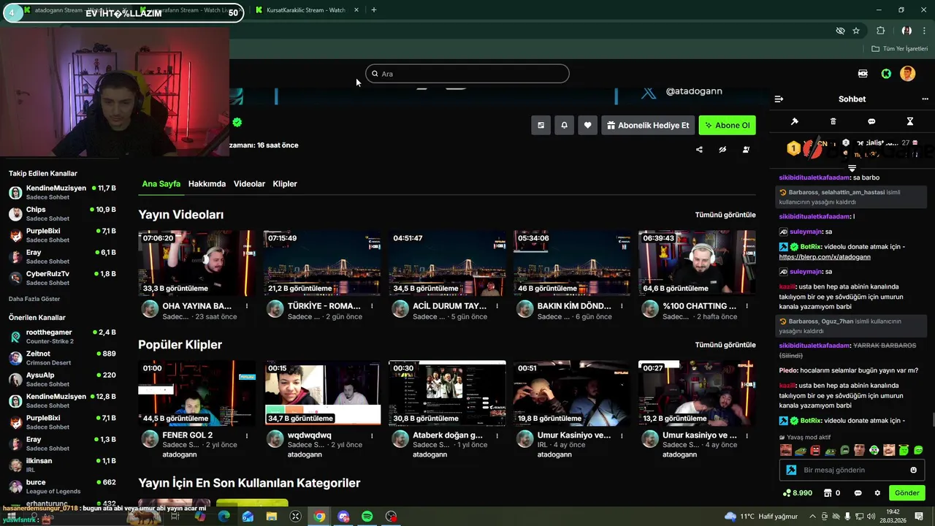Open the emoji picker in message box
Screen dimensions: 935x526
pyautogui.click(x=913, y=470)
